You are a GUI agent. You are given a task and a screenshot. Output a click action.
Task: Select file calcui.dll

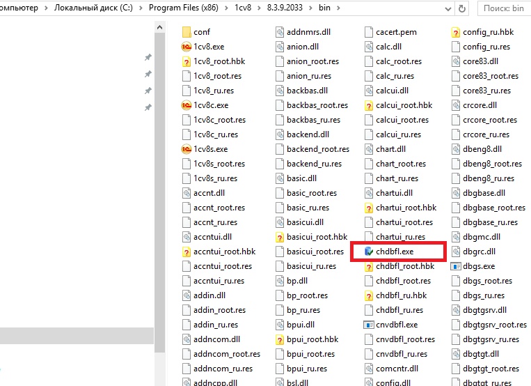tap(386, 91)
